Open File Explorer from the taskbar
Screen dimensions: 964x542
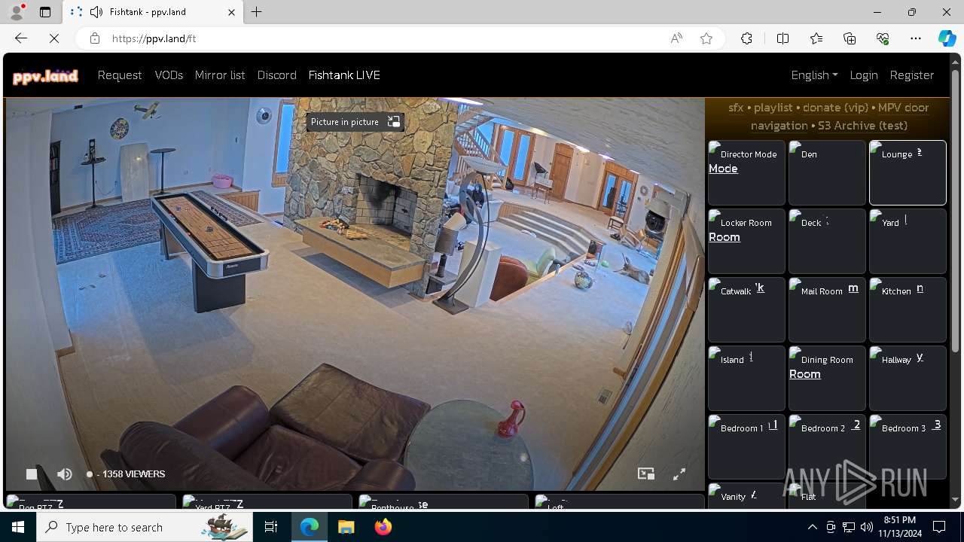click(346, 527)
